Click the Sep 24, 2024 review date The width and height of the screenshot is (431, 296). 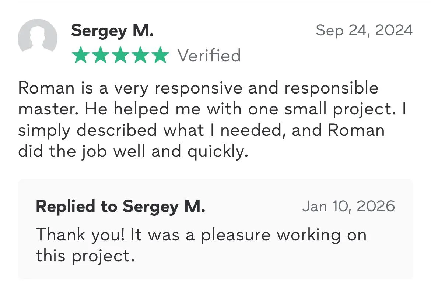click(364, 30)
